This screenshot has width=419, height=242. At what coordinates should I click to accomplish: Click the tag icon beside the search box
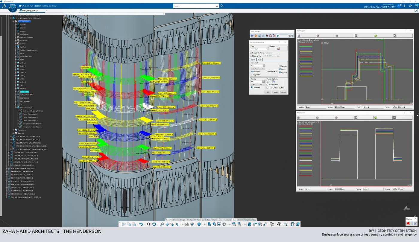click(x=222, y=6)
